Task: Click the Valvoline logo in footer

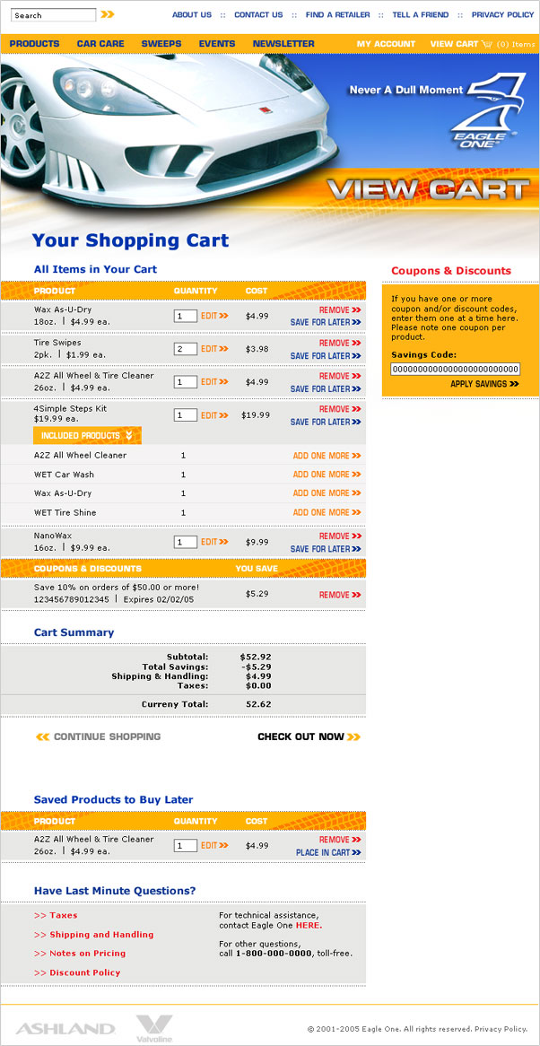Action: 155,1028
